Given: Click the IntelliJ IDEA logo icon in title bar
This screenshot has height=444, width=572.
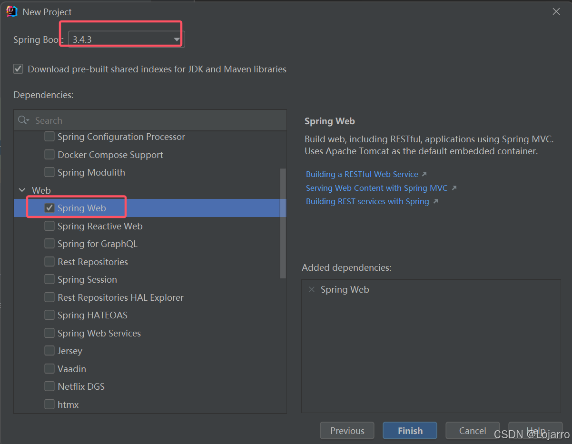Looking at the screenshot, I should [12, 11].
